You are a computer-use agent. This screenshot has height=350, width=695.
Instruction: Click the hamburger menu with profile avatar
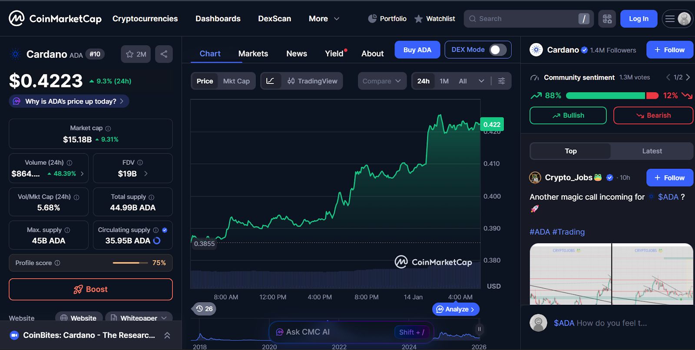tap(677, 19)
